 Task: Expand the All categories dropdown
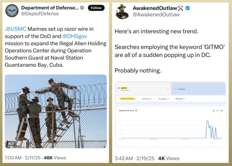[x=163, y=99]
